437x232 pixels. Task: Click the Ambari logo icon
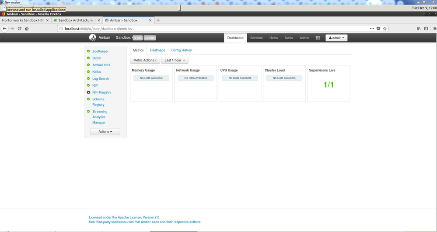point(93,38)
